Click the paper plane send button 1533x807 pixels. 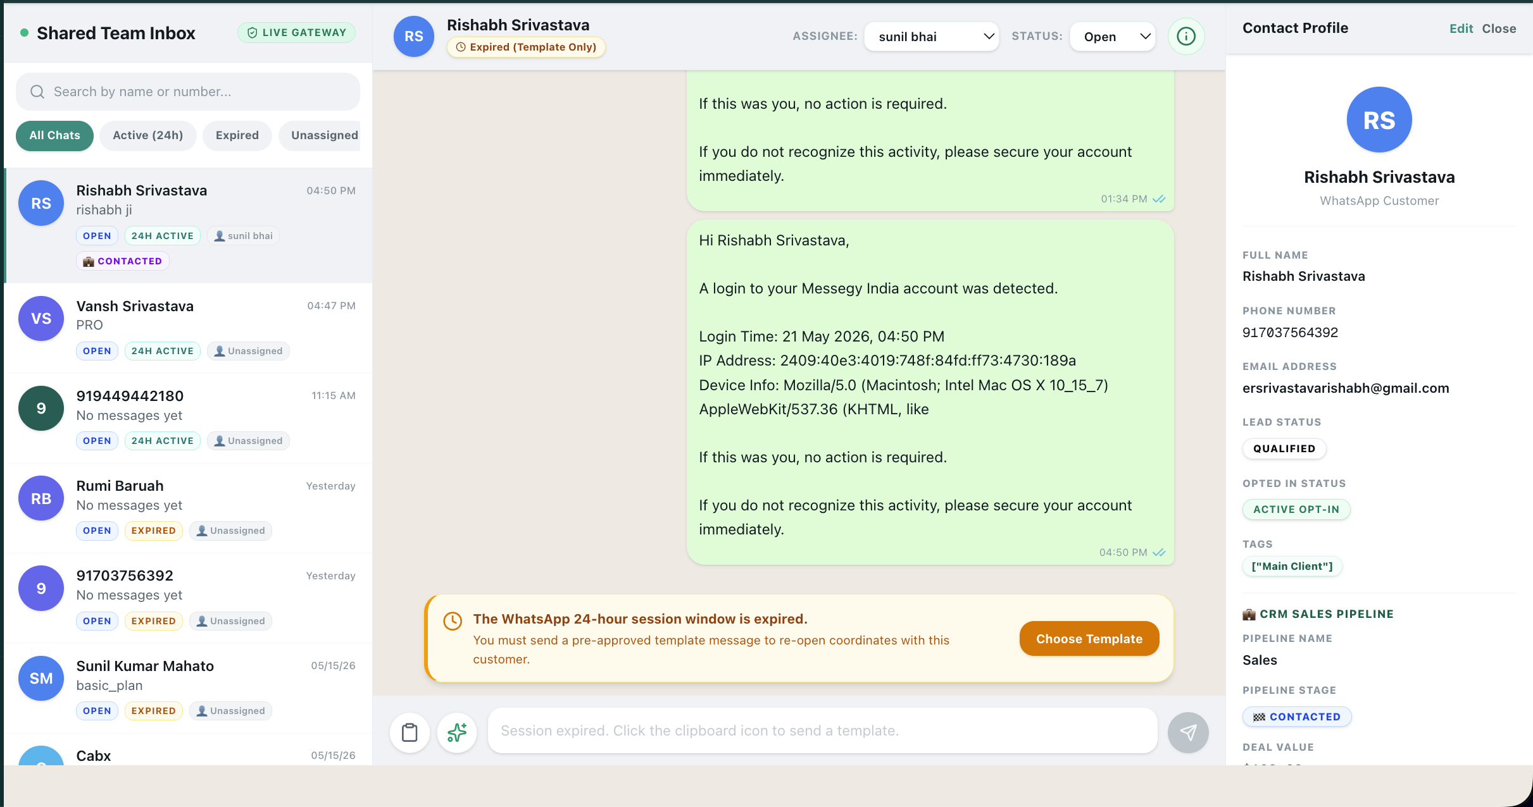(x=1187, y=732)
